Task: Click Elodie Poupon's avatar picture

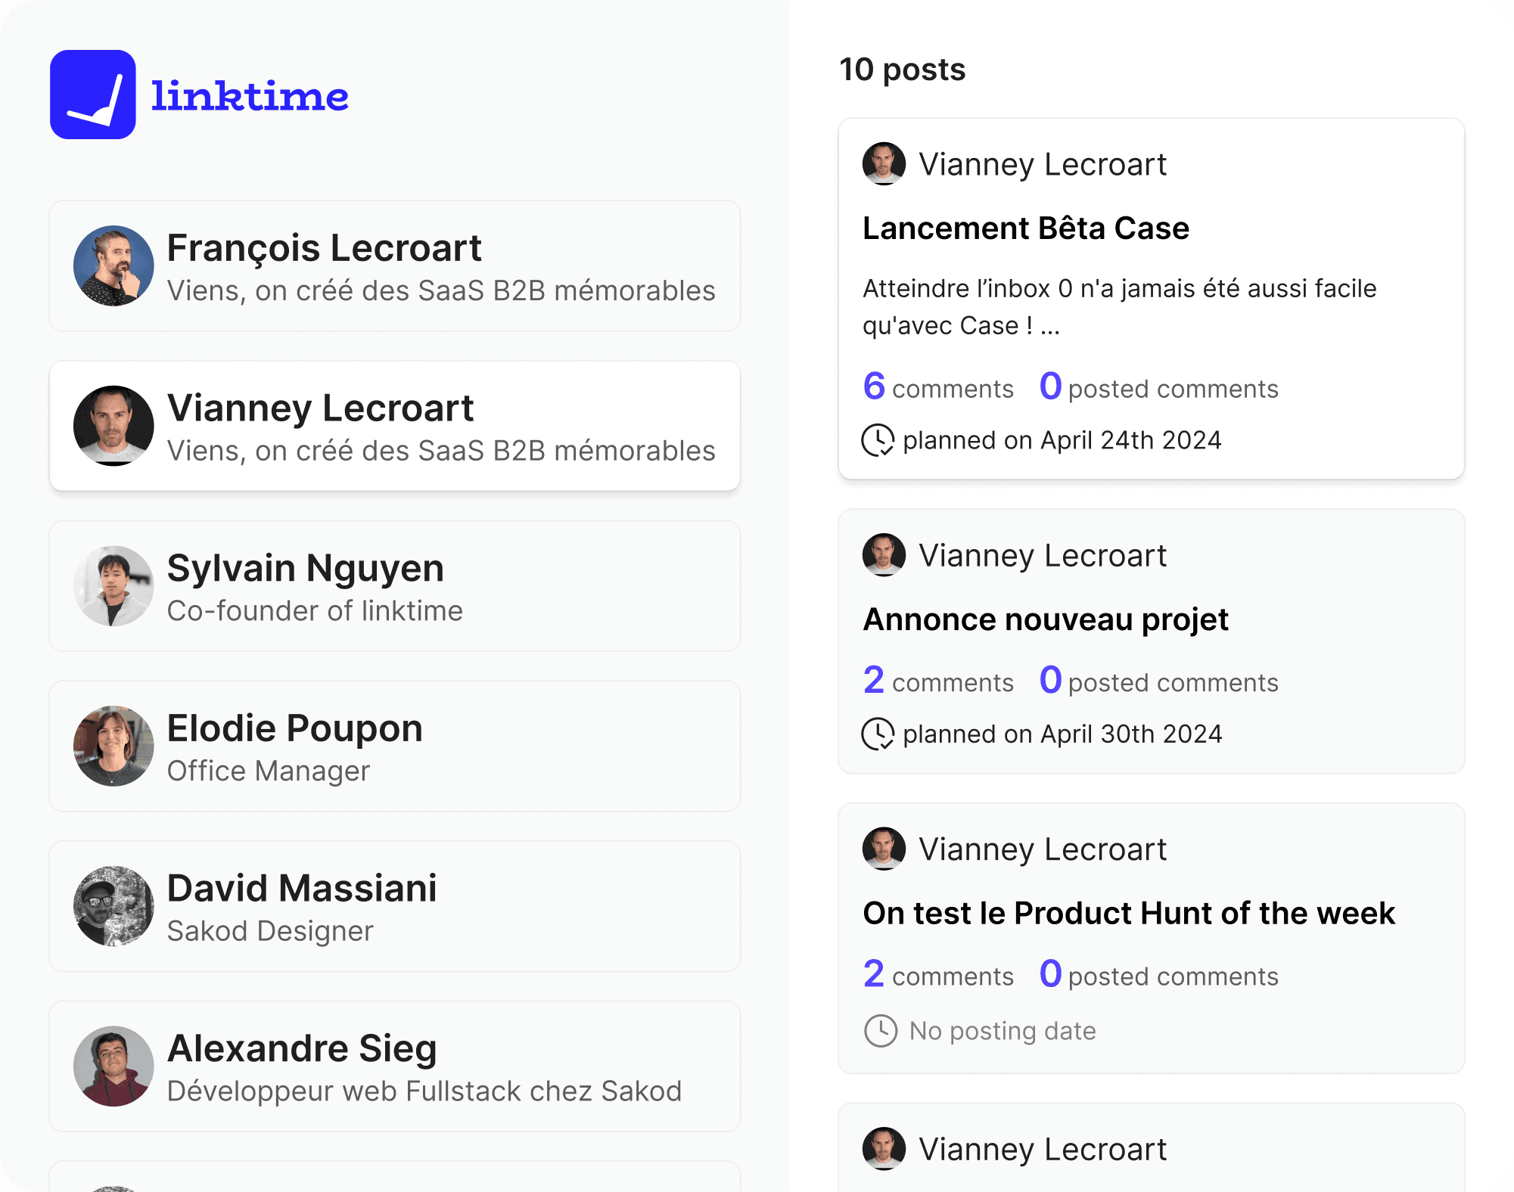Action: [113, 746]
